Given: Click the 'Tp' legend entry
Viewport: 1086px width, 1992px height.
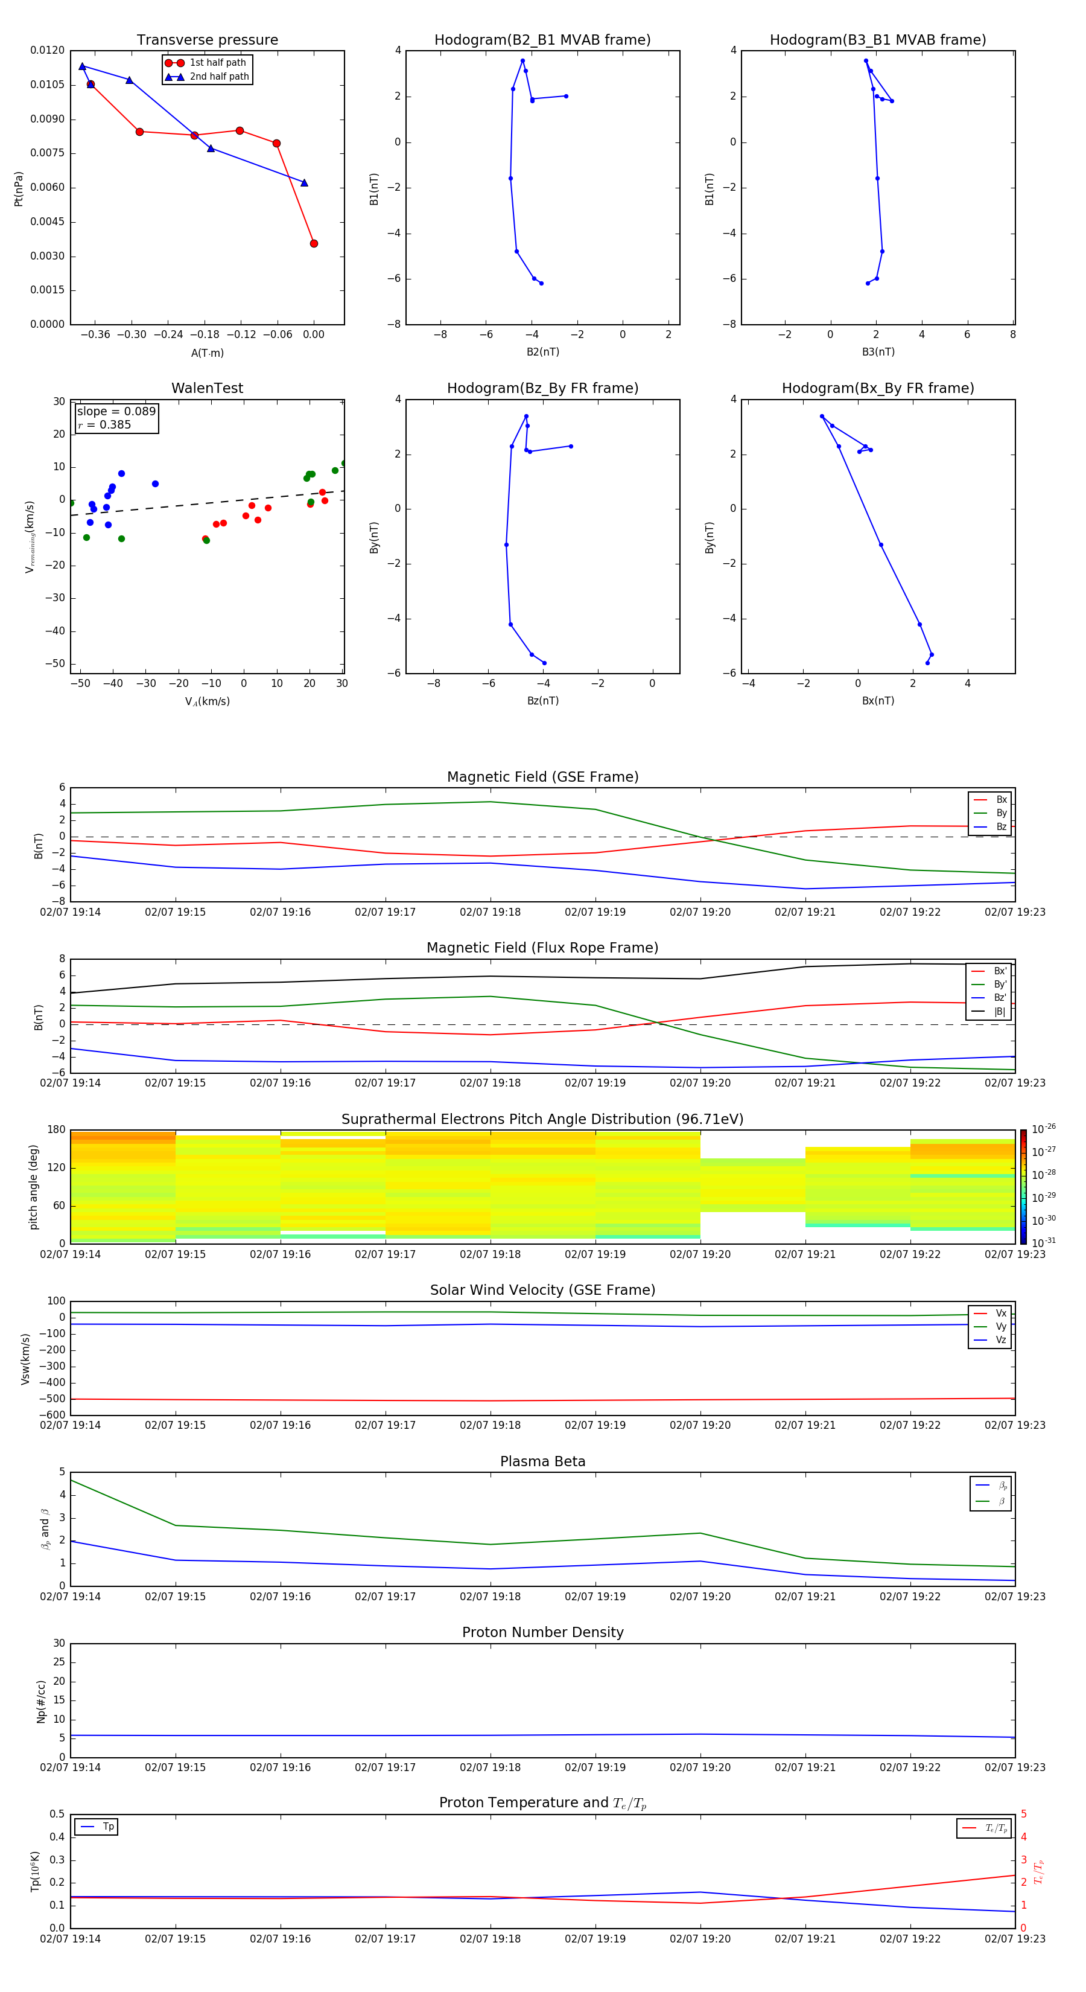Looking at the screenshot, I should click(x=97, y=1827).
